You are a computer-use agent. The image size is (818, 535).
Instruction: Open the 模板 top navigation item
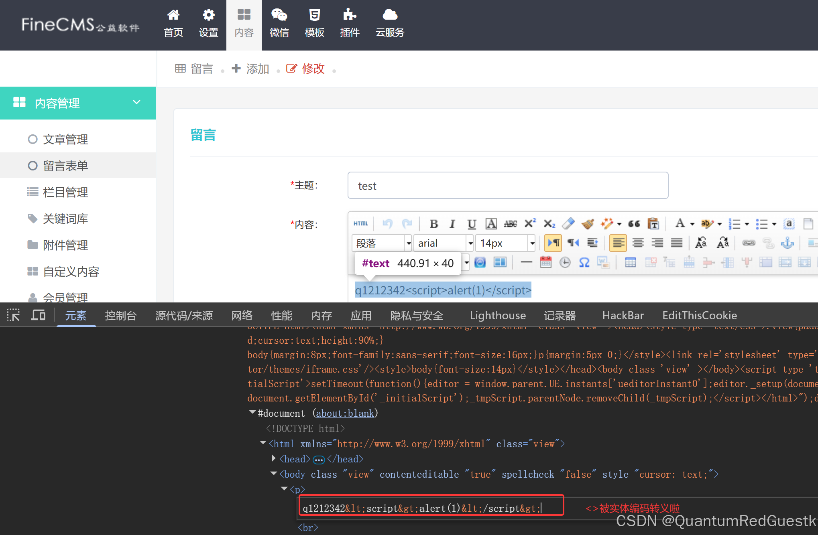point(314,24)
